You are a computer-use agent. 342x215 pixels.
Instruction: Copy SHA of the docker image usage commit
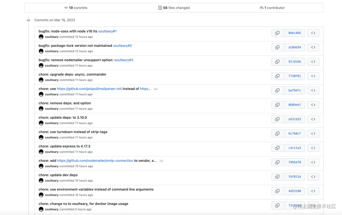click(277, 205)
